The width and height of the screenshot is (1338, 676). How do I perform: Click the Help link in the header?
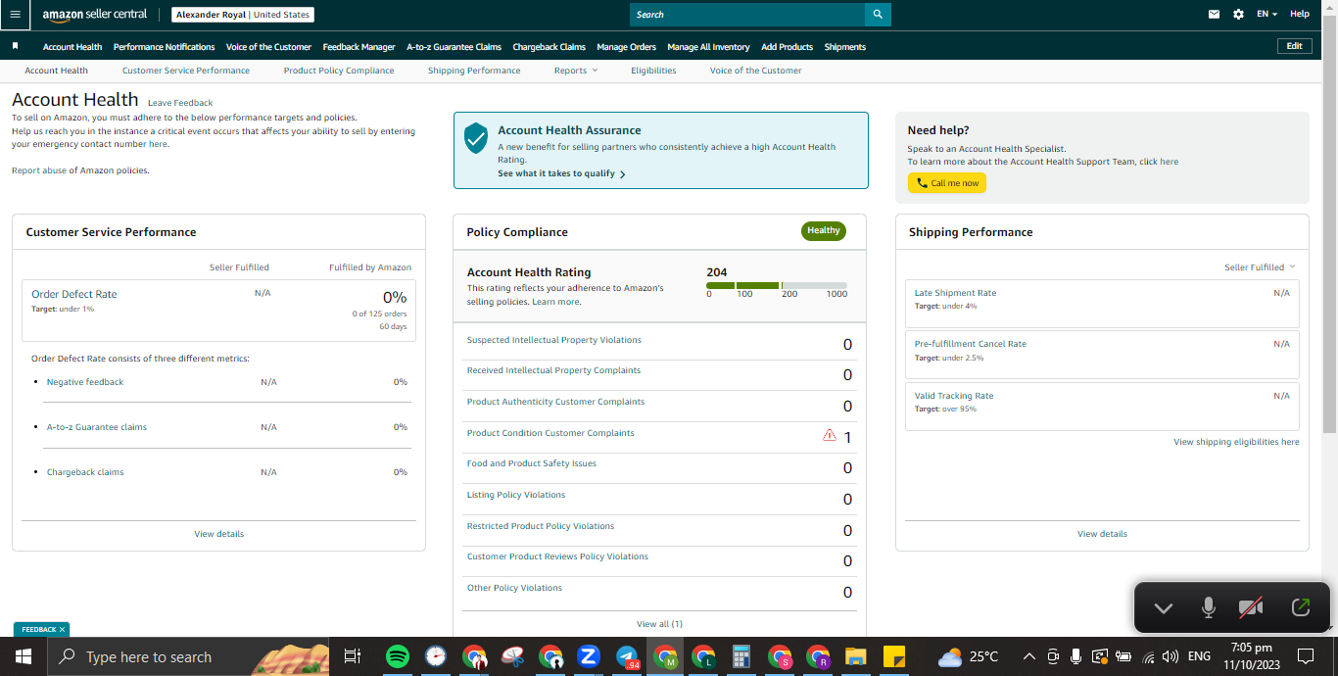click(x=1299, y=14)
